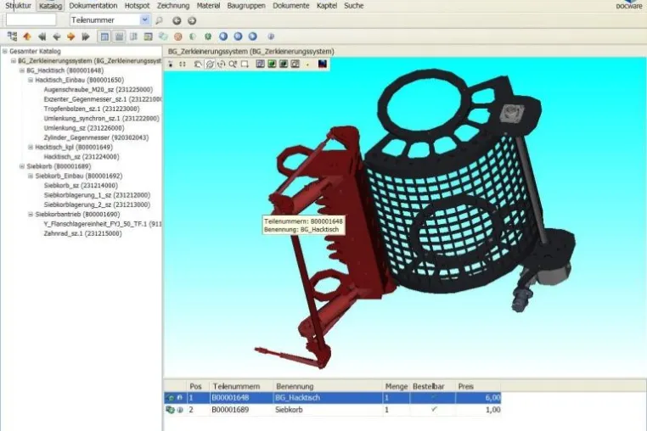Select Zahnrad_sz.1 (231215000) in the tree
The width and height of the screenshot is (647, 431).
pyautogui.click(x=83, y=233)
